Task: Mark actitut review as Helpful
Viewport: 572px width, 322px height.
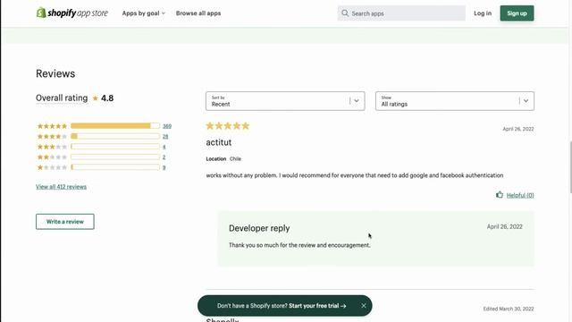Action: (520, 195)
